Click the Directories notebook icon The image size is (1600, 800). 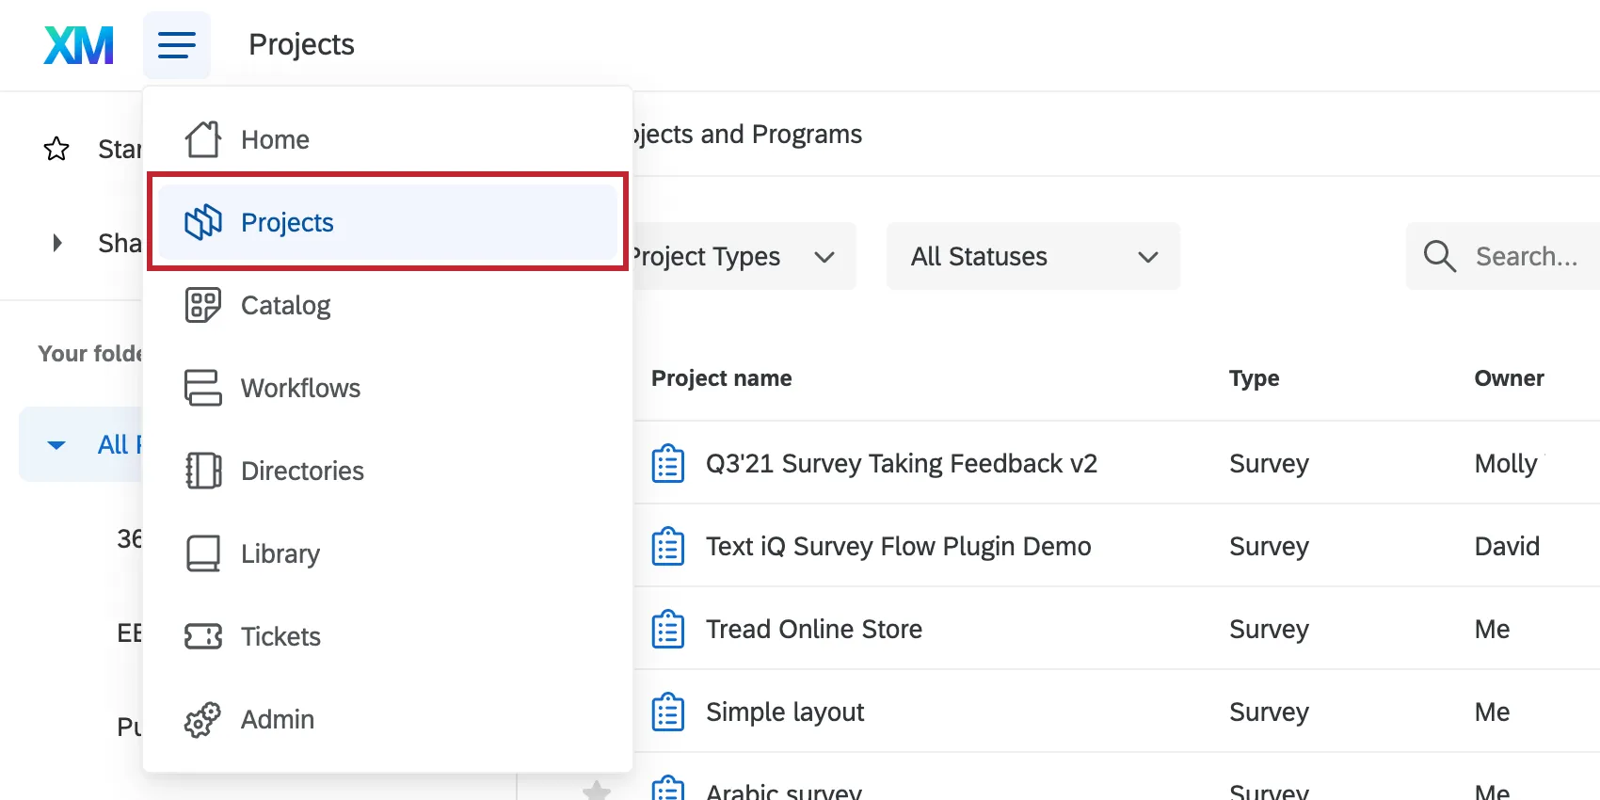point(202,471)
